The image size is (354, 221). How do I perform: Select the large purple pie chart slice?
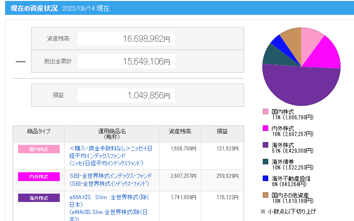301,86
